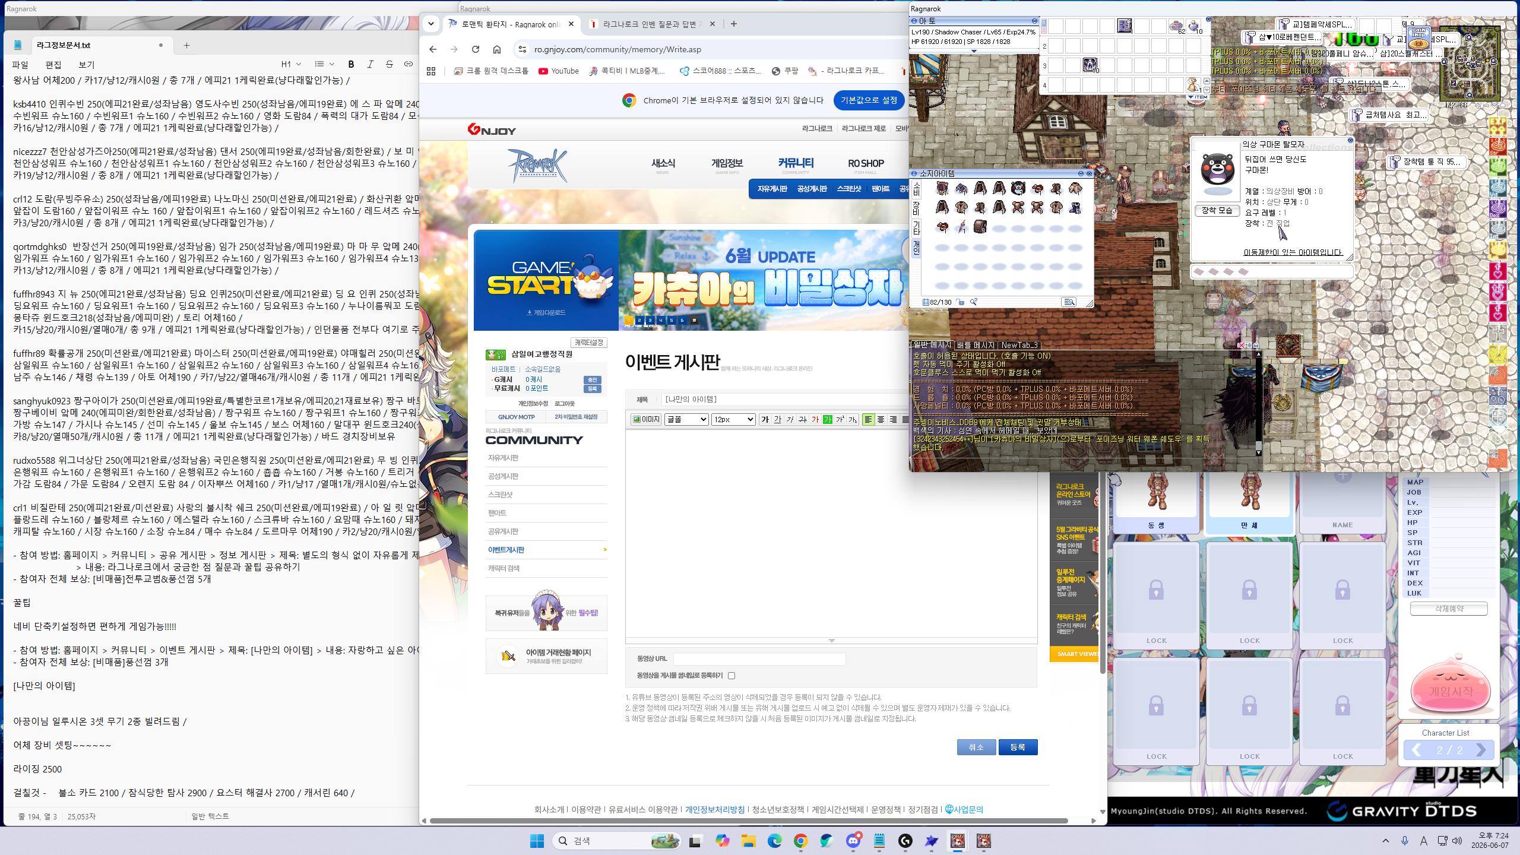The height and width of the screenshot is (855, 1520).
Task: Select the 기타 inventory tab
Action: click(x=916, y=227)
